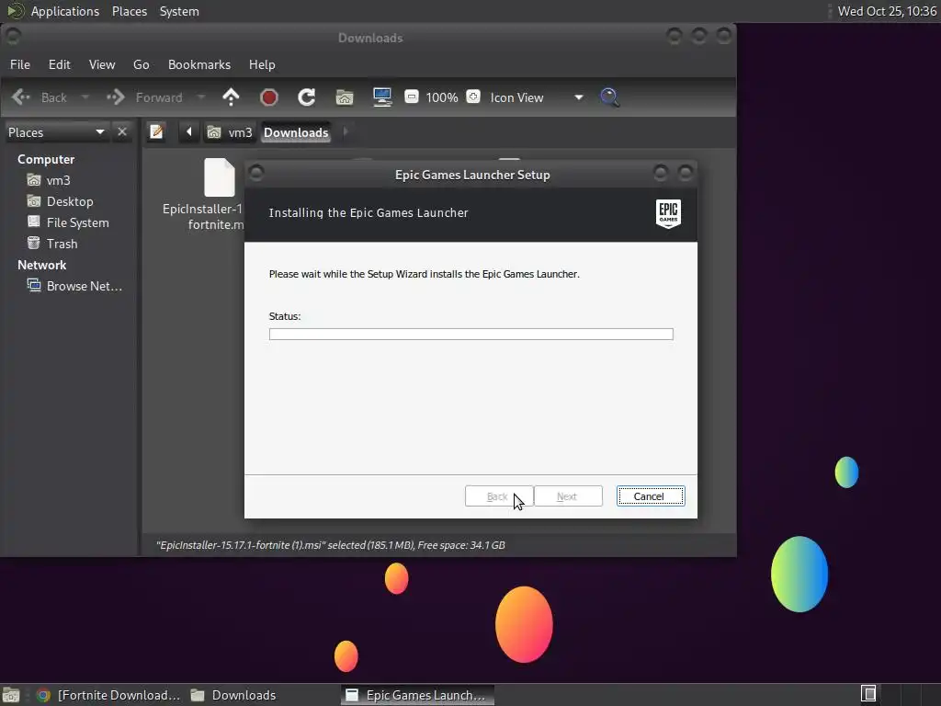Open the Forward history dropdown arrow
941x706 pixels.
(200, 97)
